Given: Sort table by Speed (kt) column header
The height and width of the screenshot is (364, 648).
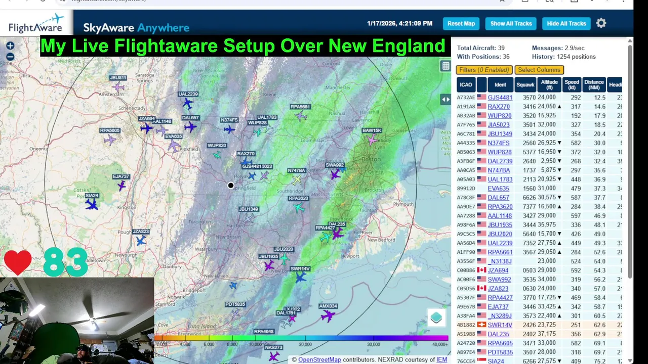Looking at the screenshot, I should [x=572, y=84].
